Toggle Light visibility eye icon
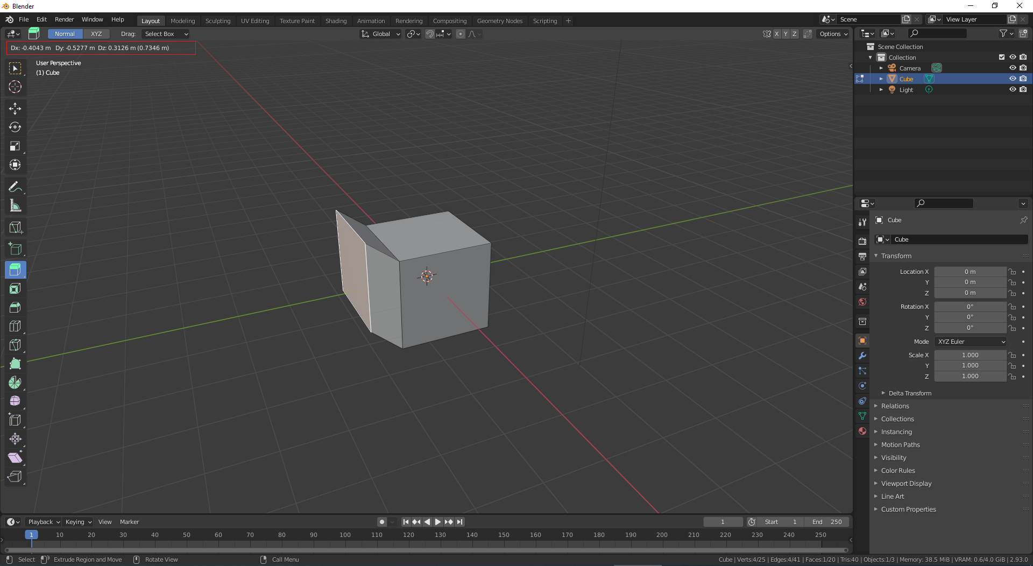 coord(1013,89)
